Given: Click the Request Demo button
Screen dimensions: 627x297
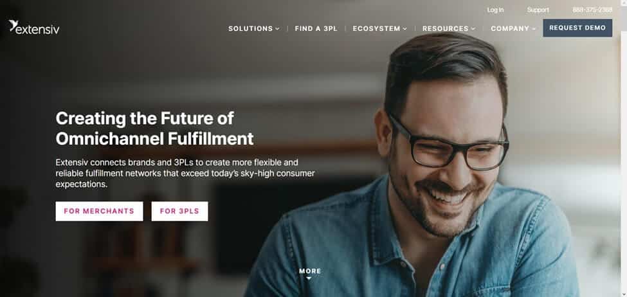Looking at the screenshot, I should click(577, 28).
